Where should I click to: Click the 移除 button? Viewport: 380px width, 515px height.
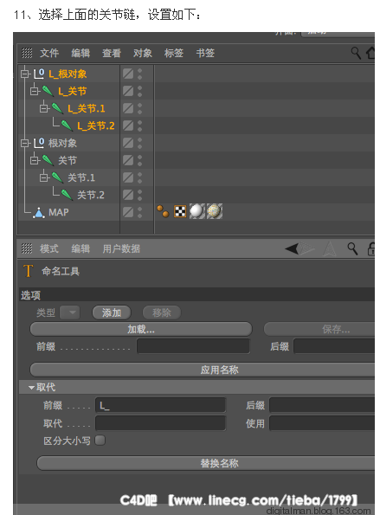point(162,312)
